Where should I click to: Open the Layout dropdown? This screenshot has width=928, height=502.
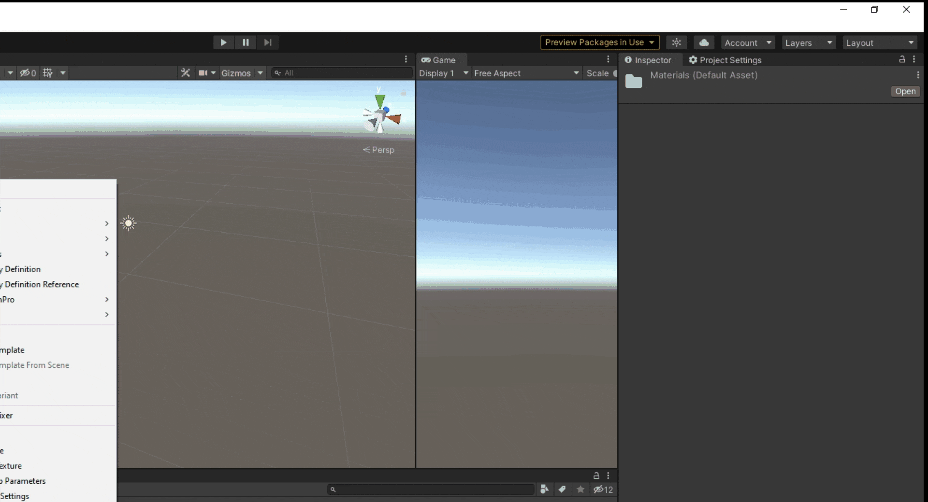pyautogui.click(x=880, y=42)
